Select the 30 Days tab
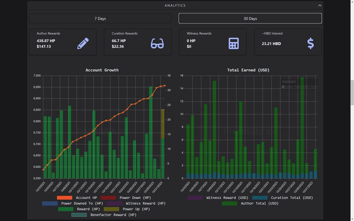The height and width of the screenshot is (221, 354). (x=250, y=19)
